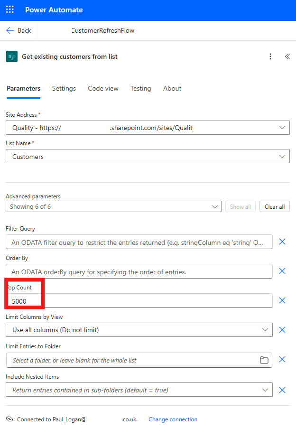Remove Limit Columns by View parameter
This screenshot has width=296, height=428.
[282, 330]
